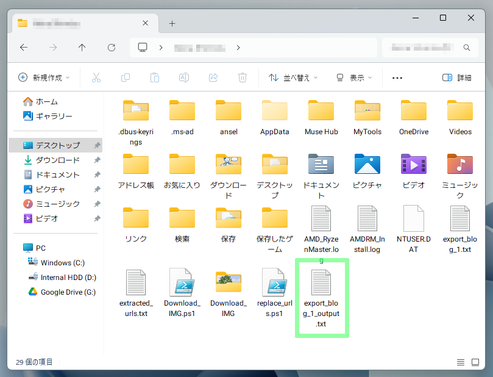Open the three-dots more options menu
The image size is (493, 377).
tap(397, 77)
